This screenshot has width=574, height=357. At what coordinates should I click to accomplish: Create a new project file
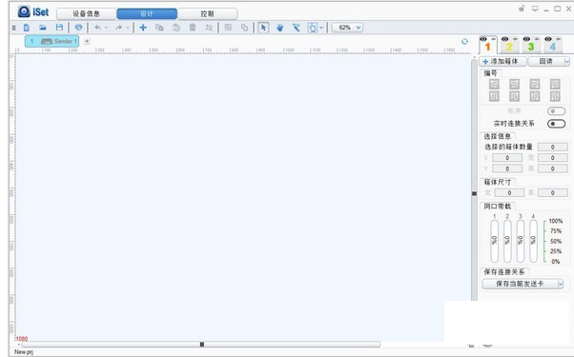click(x=27, y=28)
